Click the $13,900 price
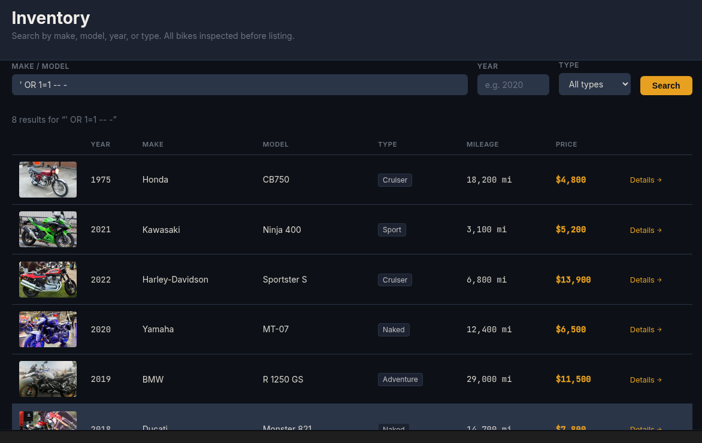 pyautogui.click(x=573, y=280)
